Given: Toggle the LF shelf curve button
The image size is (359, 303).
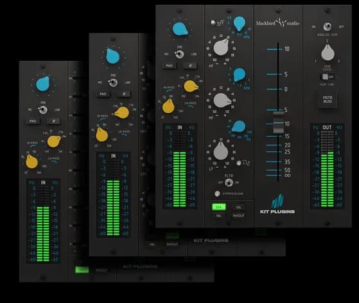Looking at the screenshot, I should pyautogui.click(x=239, y=163).
